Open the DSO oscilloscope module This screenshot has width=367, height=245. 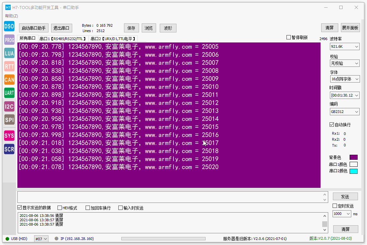(9, 26)
